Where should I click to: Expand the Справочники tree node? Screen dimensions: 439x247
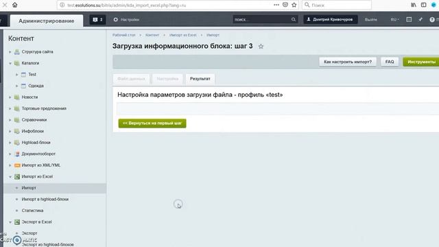point(10,120)
